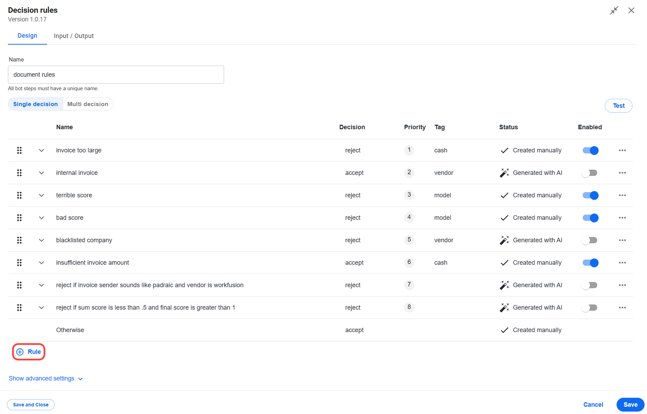Viewport: 647px width, 414px height.
Task: Open more options for terrible score
Action: (622, 195)
